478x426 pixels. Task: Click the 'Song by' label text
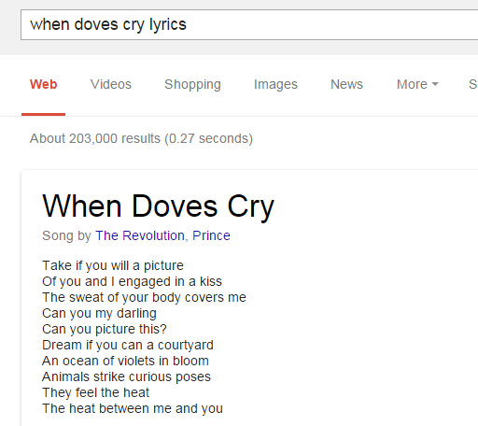(66, 236)
